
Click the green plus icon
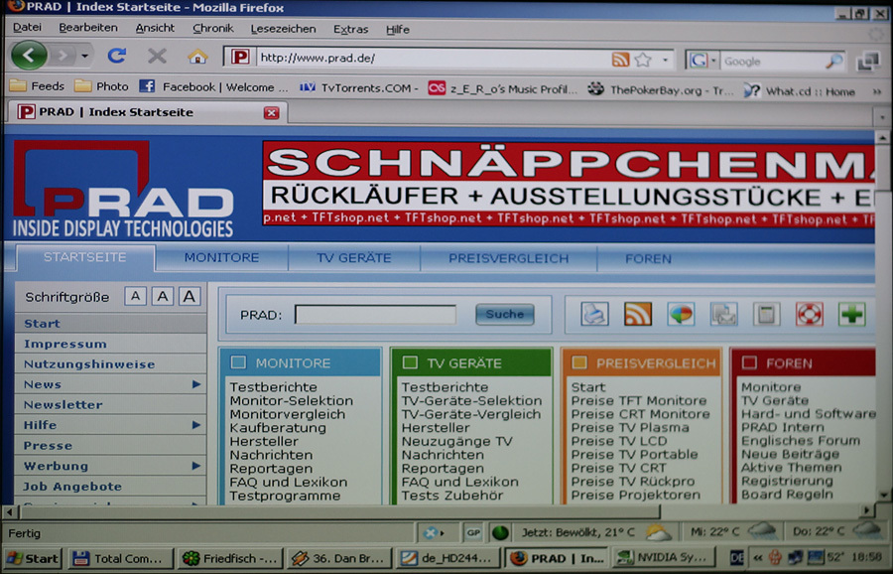852,314
